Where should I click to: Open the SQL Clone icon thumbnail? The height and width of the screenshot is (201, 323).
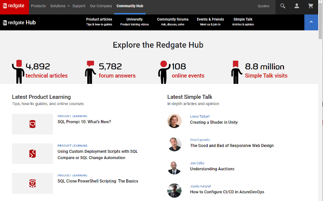tap(32, 183)
